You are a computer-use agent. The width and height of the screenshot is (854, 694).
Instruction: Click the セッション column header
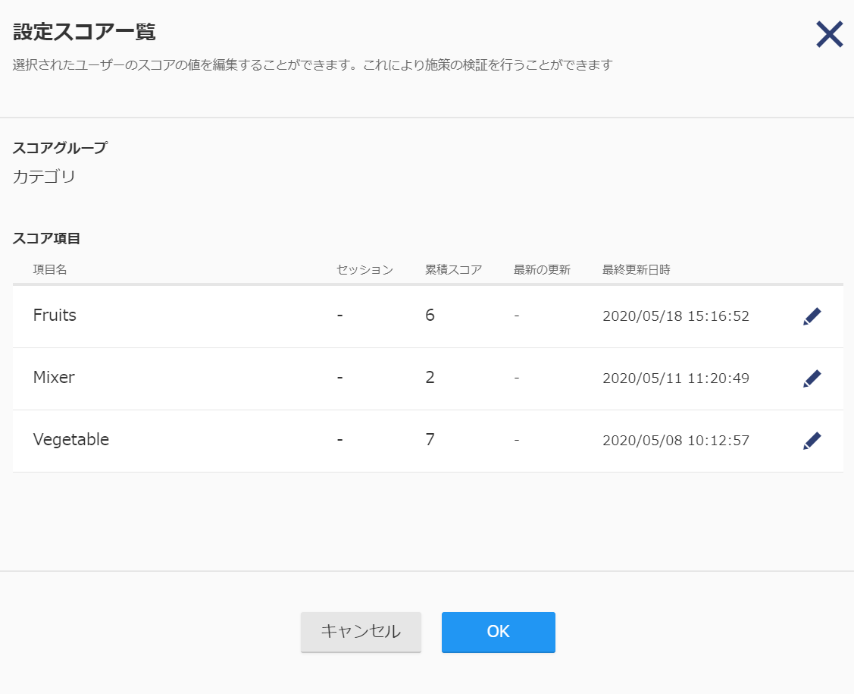(365, 270)
